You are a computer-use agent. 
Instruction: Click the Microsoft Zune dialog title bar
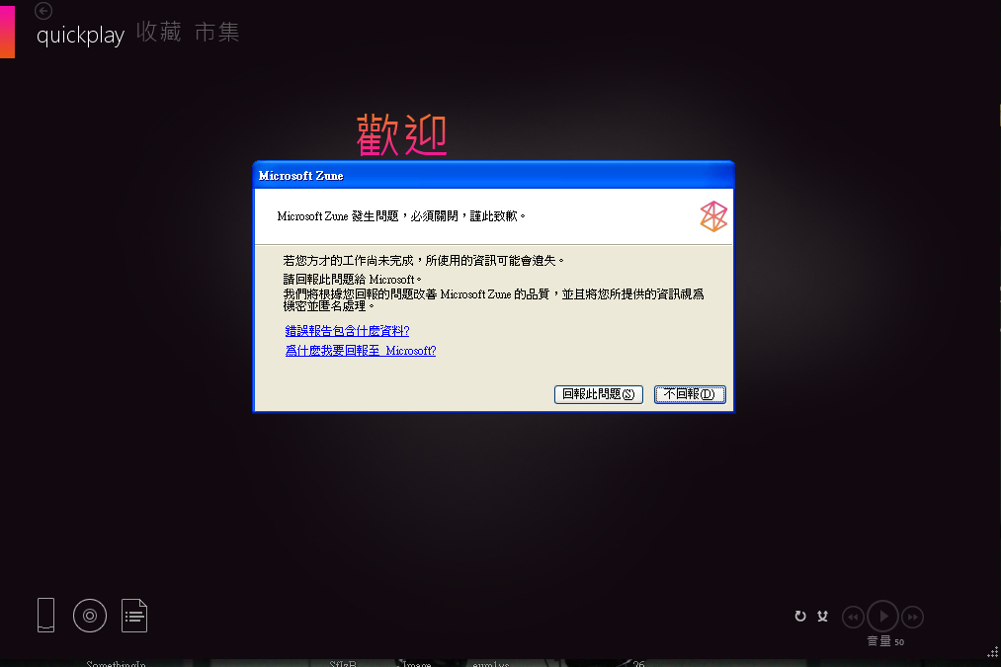pos(493,176)
